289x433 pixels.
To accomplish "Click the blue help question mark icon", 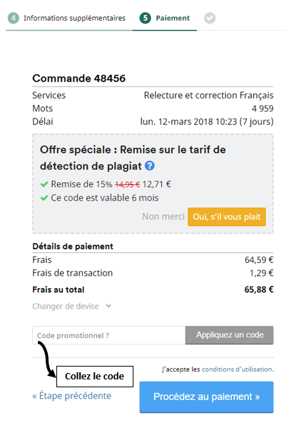I will pos(150,166).
